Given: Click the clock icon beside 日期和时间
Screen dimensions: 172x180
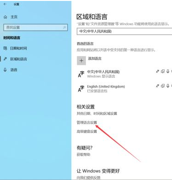Looking at the screenshot, I should [5, 48].
